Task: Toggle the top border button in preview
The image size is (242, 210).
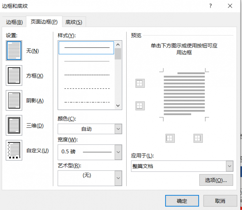Action: click(x=140, y=83)
